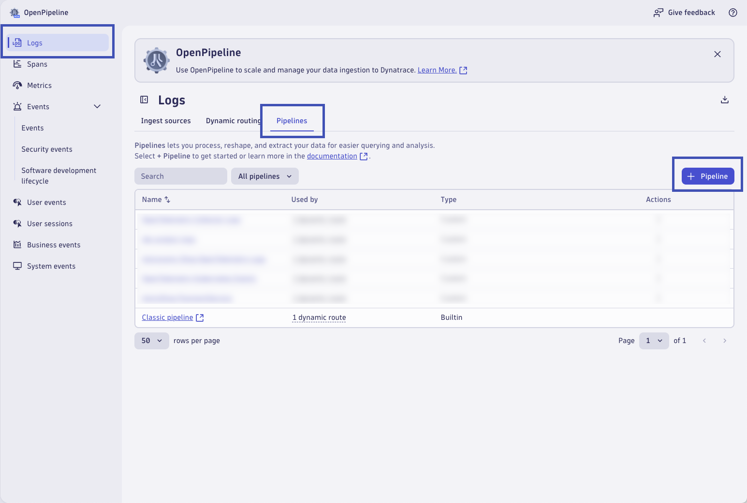Click the previous page arrow

point(704,341)
